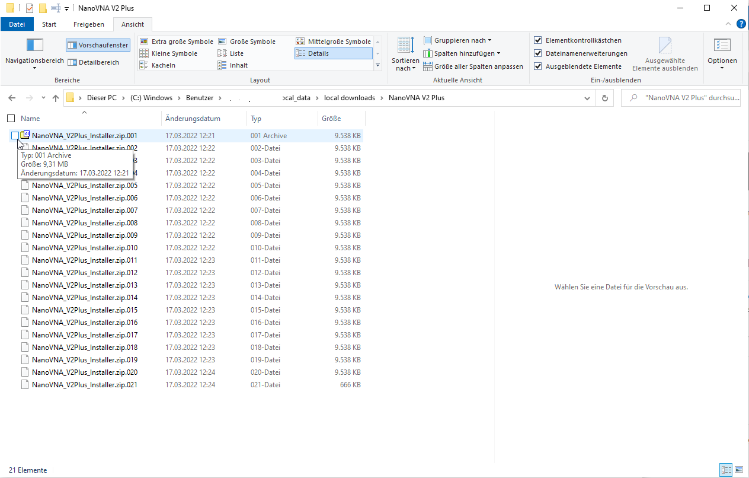The image size is (749, 478).
Task: Select file NanoVNA_V2Plus_Installer.zip.001
Action: pos(85,136)
